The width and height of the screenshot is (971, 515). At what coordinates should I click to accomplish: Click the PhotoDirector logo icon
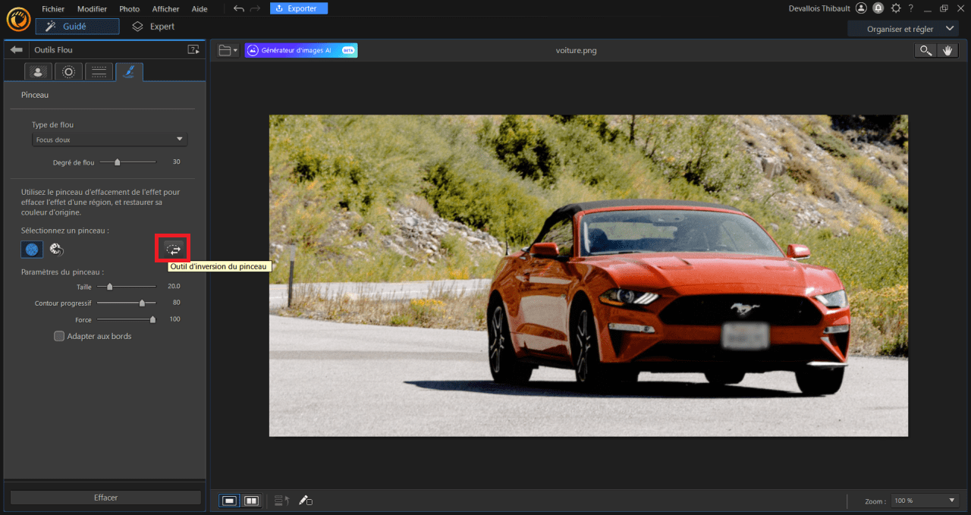(x=17, y=18)
